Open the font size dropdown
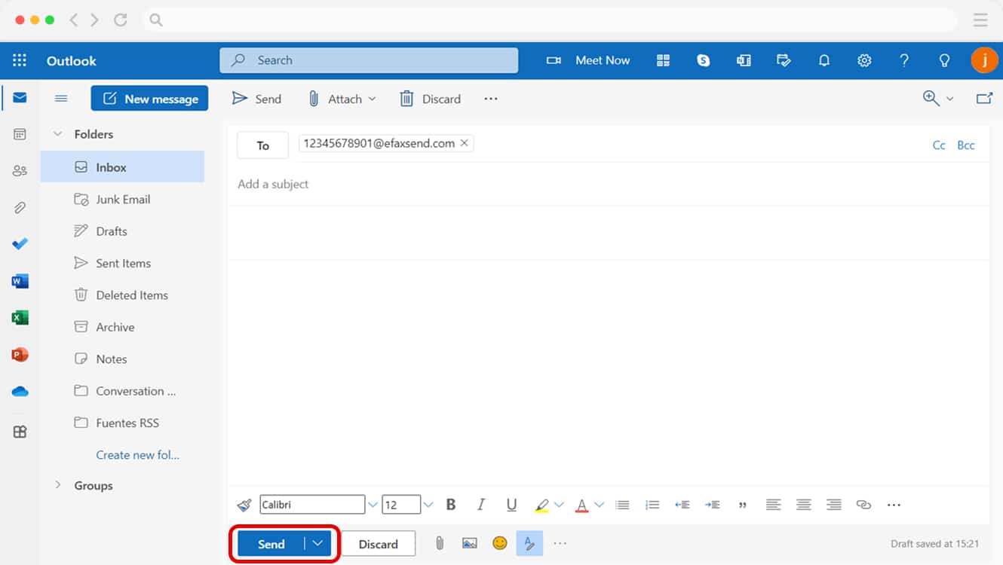The image size is (1003, 565). point(428,504)
